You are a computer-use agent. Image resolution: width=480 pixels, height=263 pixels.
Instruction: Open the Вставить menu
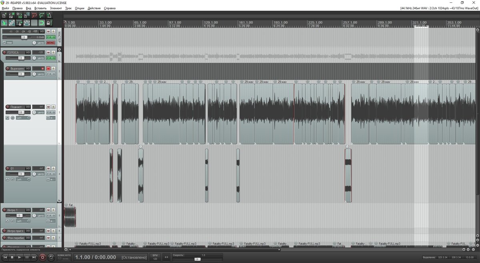[40, 8]
